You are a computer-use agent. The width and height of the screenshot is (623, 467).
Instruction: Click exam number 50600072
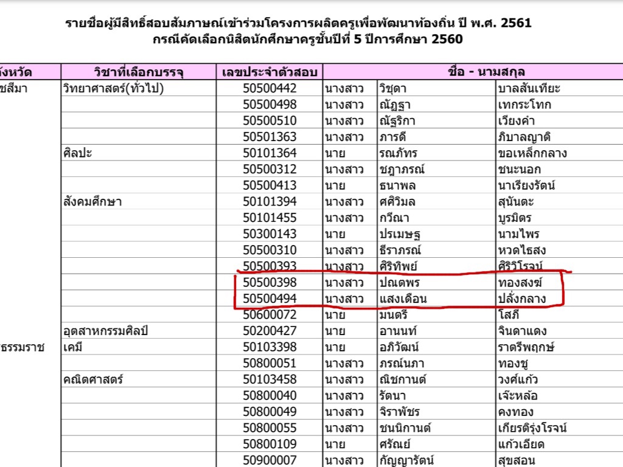[269, 315]
